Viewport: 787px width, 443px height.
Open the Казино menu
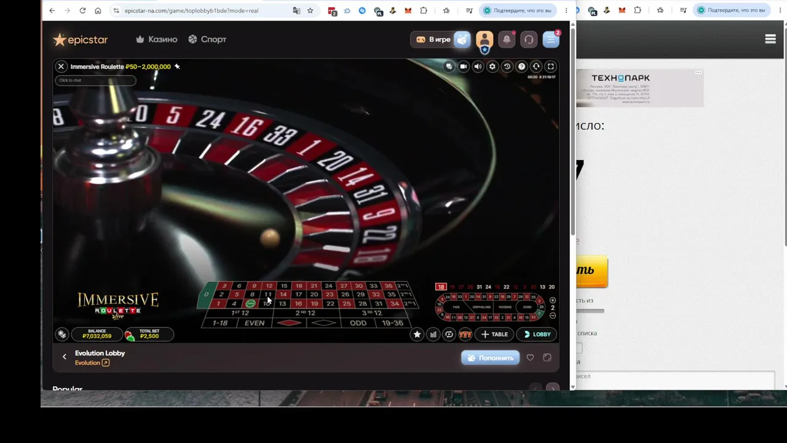pyautogui.click(x=156, y=39)
